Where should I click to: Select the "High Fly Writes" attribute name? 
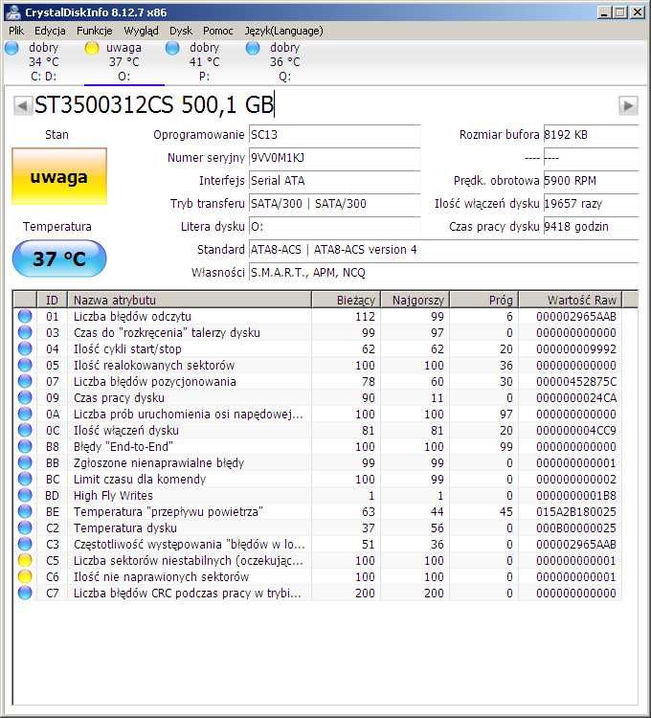[113, 496]
